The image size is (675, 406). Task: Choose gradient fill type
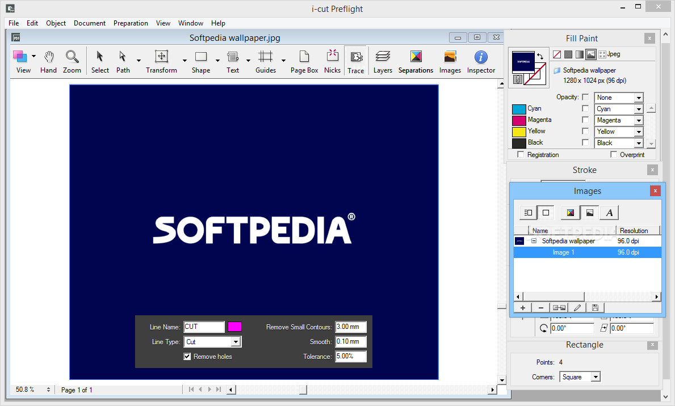point(580,54)
